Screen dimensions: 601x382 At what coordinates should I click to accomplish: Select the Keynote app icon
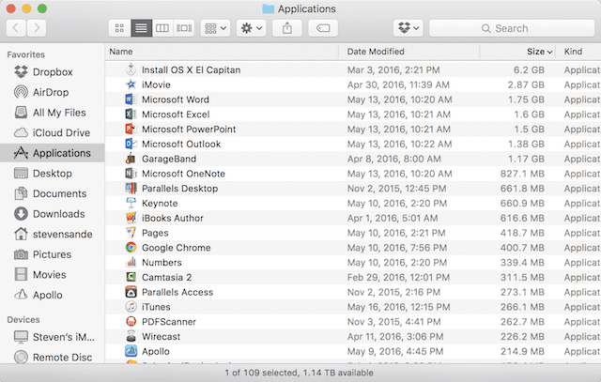click(x=131, y=203)
